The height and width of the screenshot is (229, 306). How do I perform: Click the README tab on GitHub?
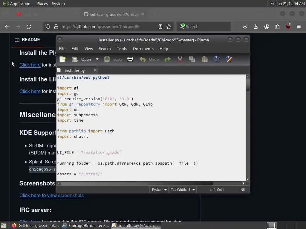[27, 40]
